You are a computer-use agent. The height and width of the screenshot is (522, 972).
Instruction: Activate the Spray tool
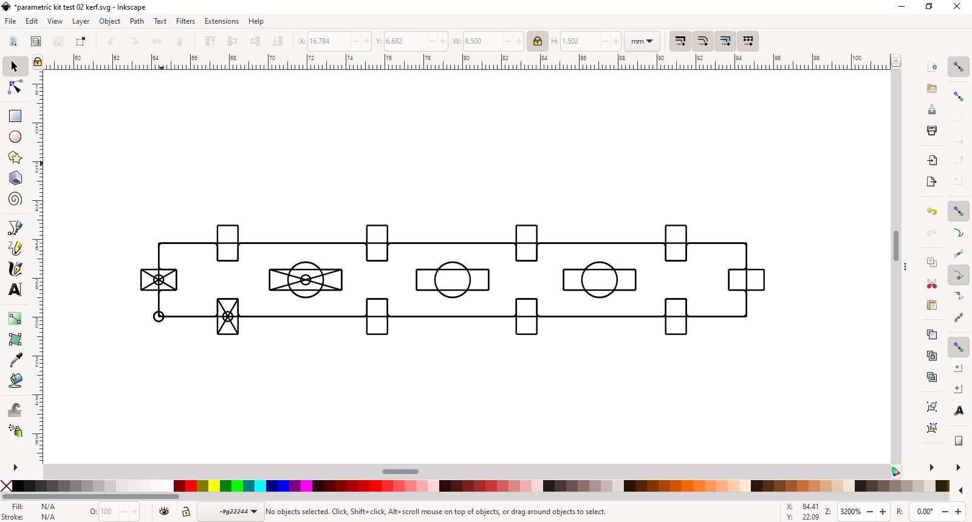(x=15, y=431)
